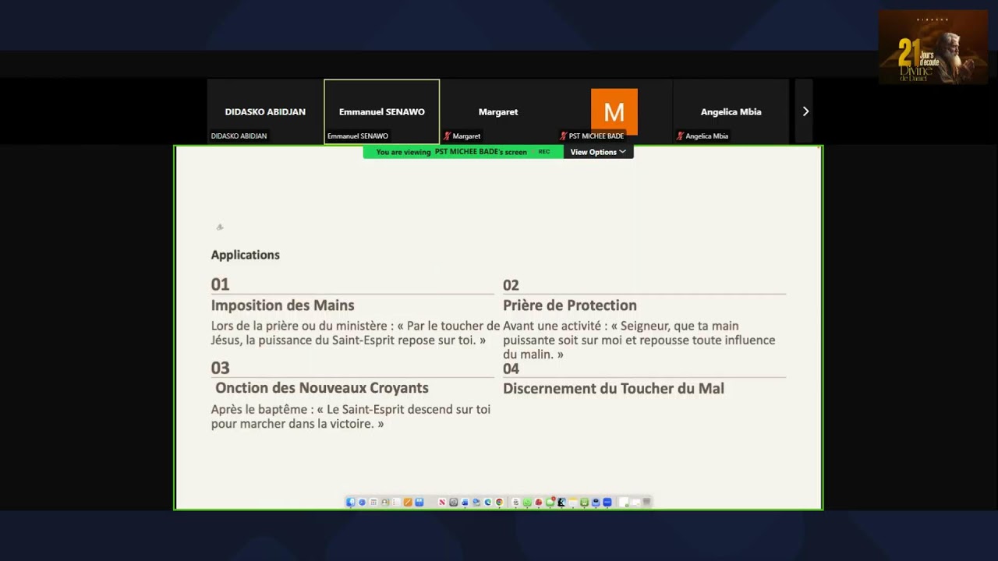The image size is (998, 561).
Task: Open the Calendar icon showing 15
Action: pyautogui.click(x=516, y=503)
